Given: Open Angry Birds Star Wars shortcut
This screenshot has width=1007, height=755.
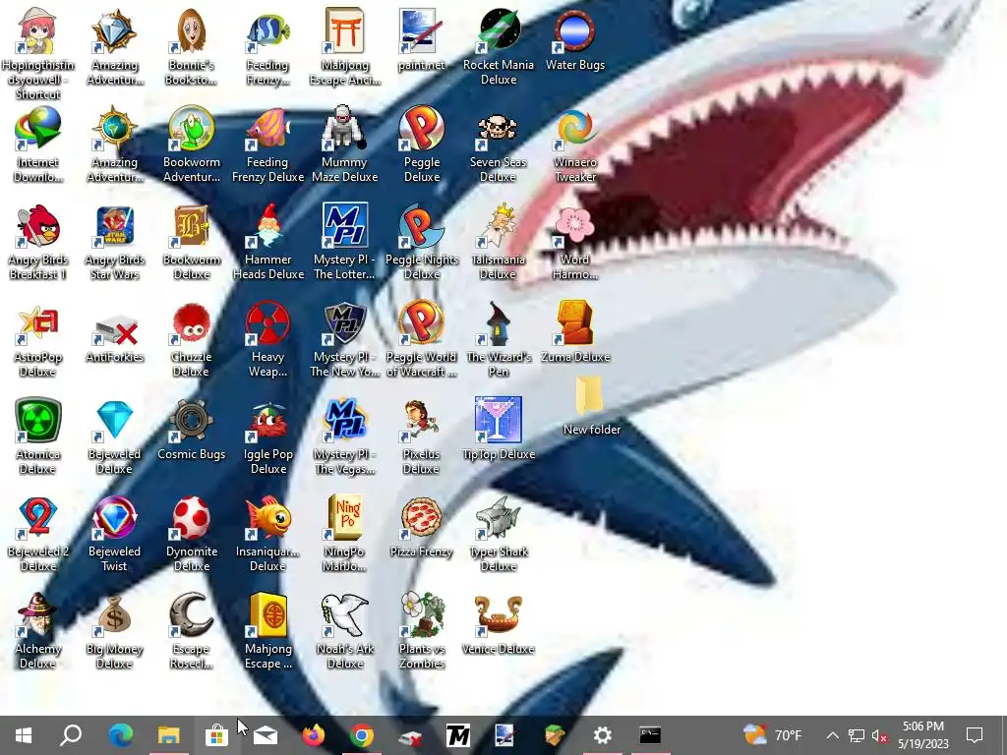Looking at the screenshot, I should coord(114,225).
